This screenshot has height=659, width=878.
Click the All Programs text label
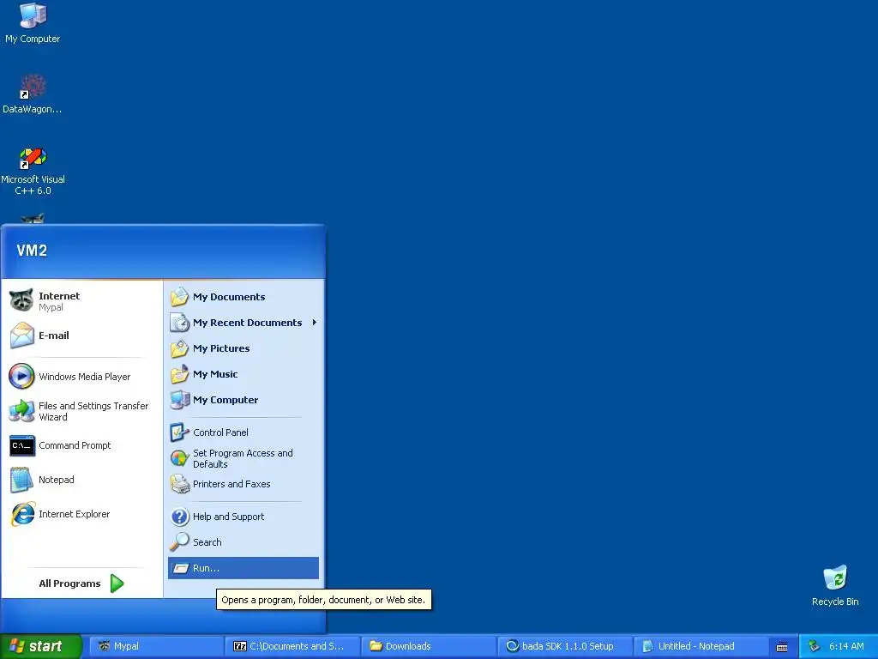point(69,583)
